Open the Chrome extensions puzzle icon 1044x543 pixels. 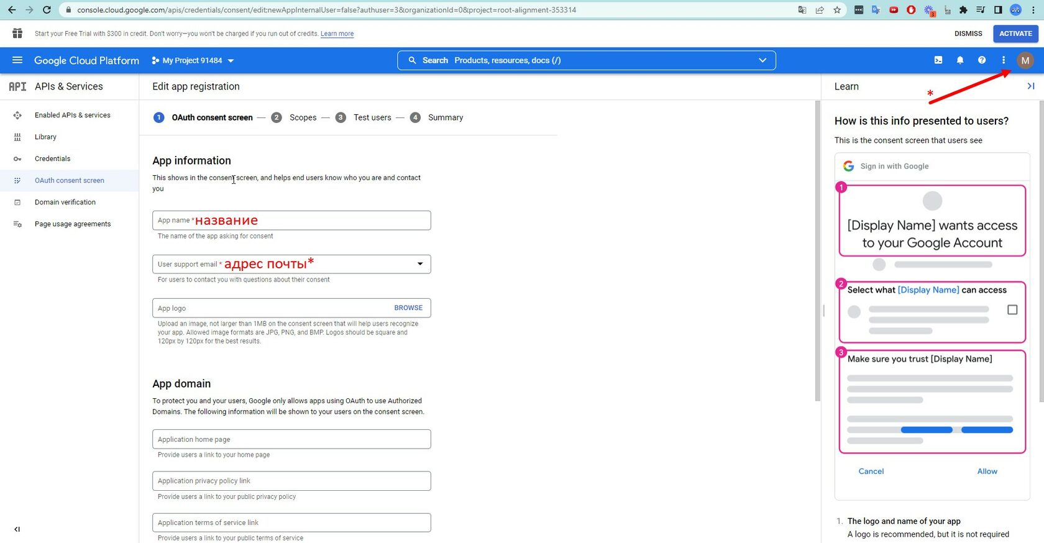click(963, 10)
